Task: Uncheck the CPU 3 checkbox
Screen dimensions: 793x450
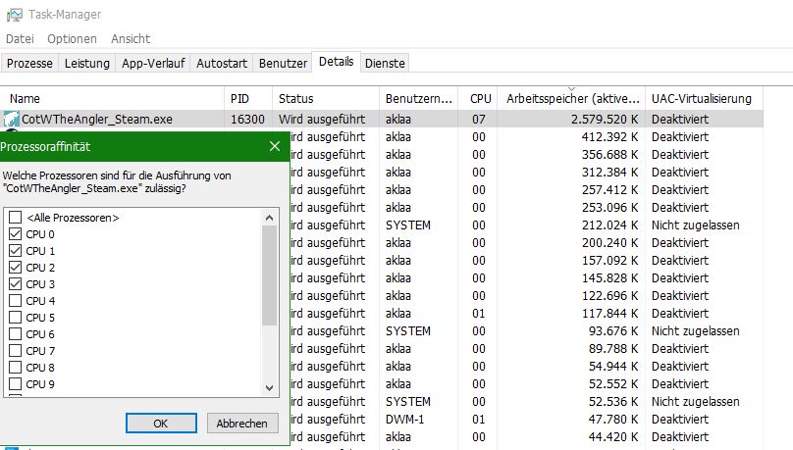Action: 15,284
